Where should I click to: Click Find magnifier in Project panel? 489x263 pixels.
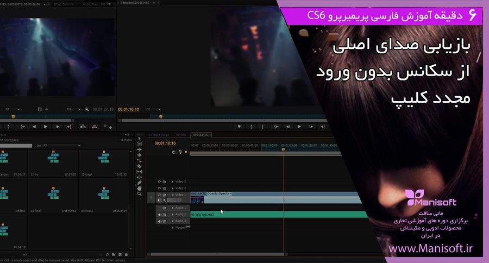click(x=107, y=254)
